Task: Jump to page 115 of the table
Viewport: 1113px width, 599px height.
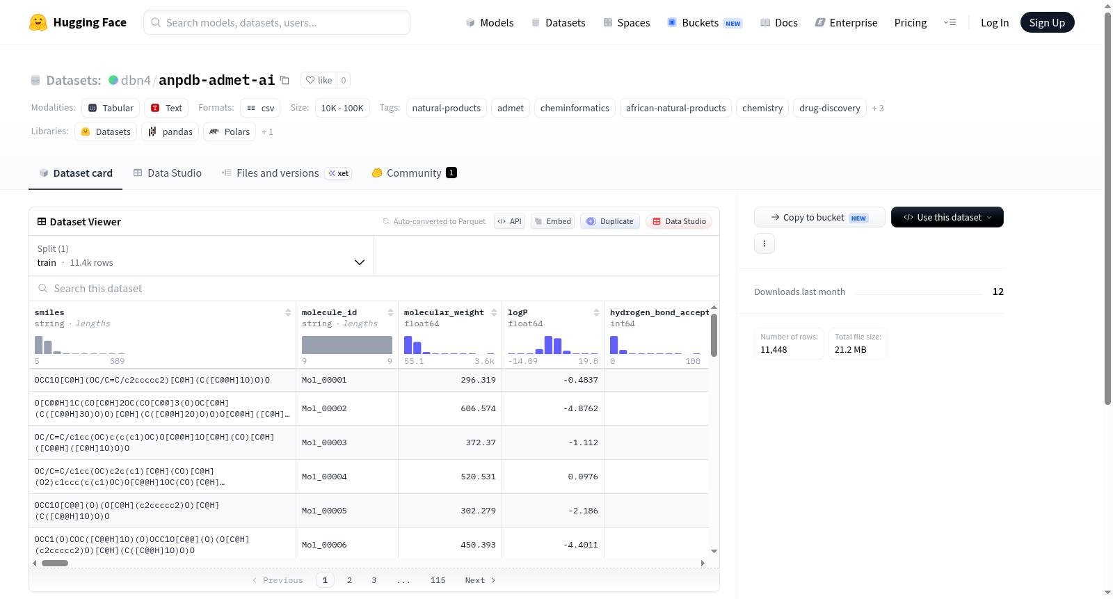Action: pyautogui.click(x=438, y=580)
